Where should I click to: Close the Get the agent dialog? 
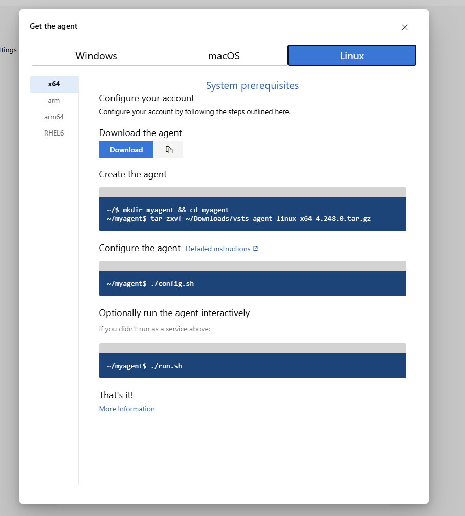(405, 27)
